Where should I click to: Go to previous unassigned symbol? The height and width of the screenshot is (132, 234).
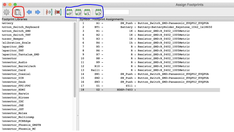point(29,12)
